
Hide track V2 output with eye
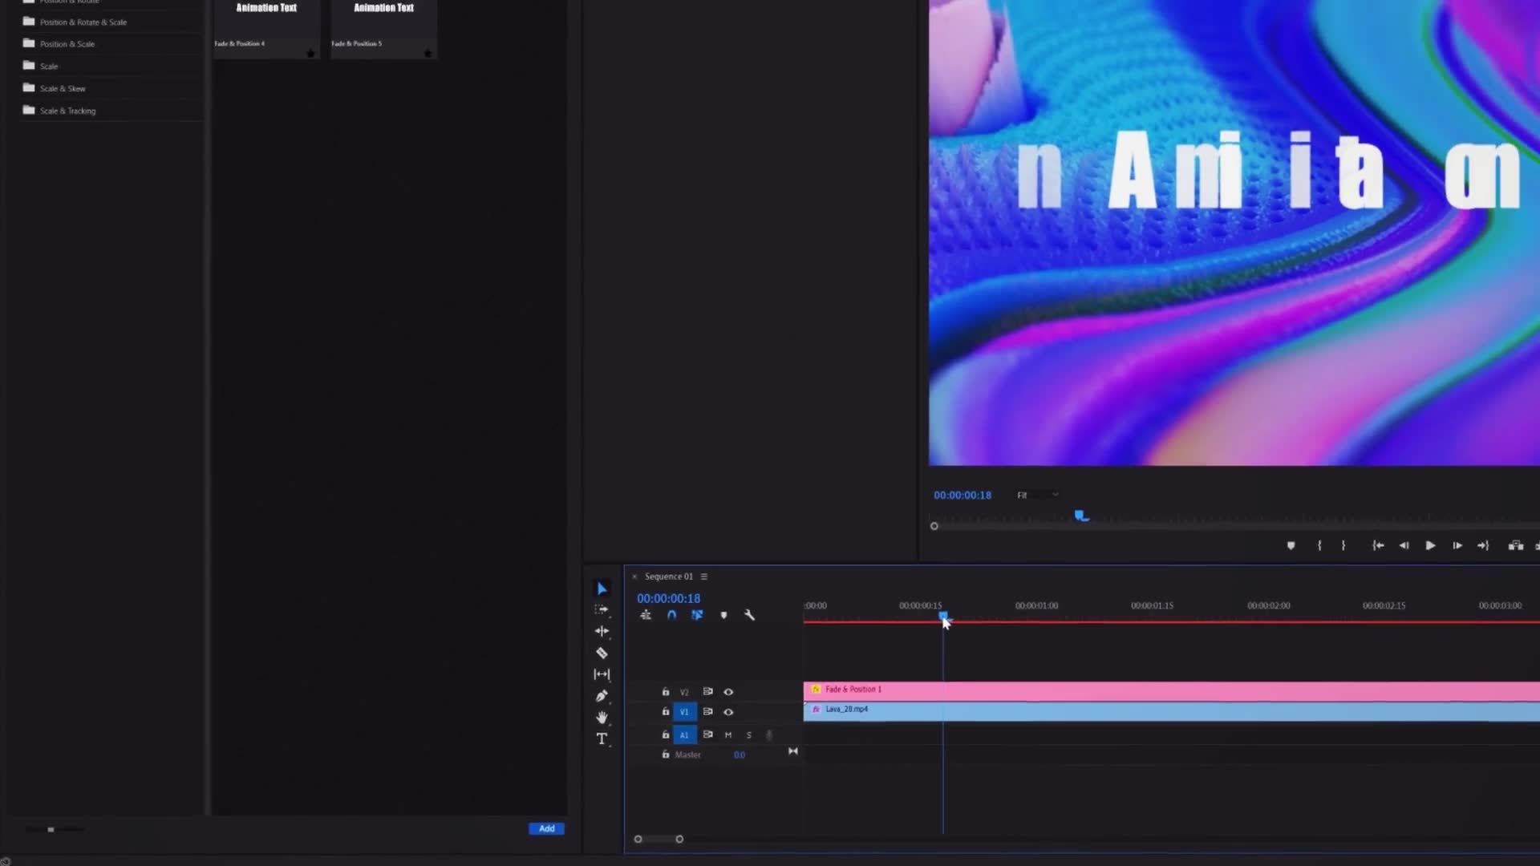point(728,692)
